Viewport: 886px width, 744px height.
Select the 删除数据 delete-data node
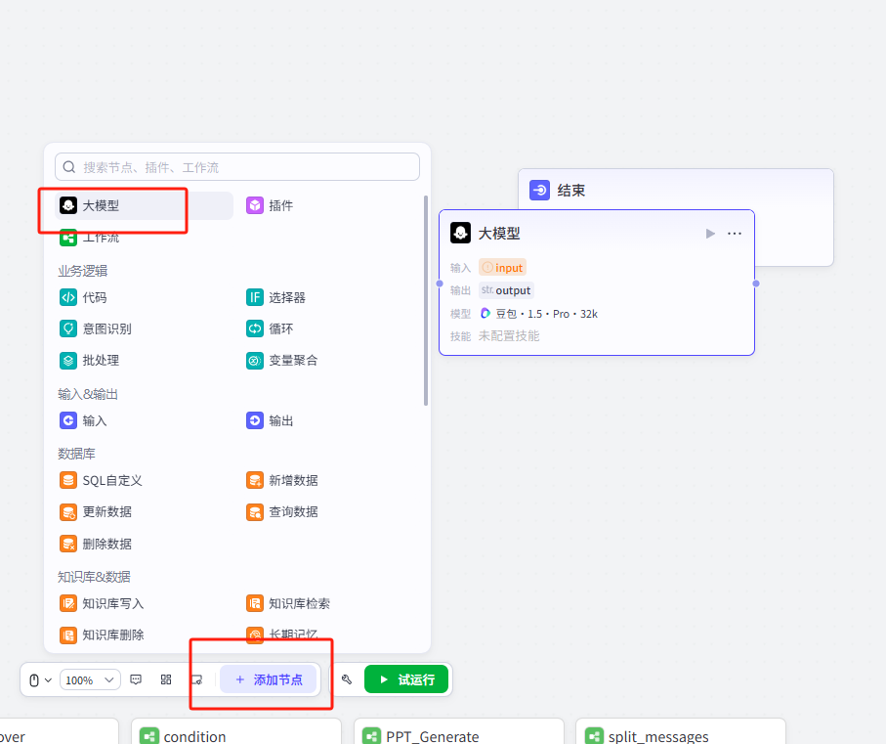96,544
